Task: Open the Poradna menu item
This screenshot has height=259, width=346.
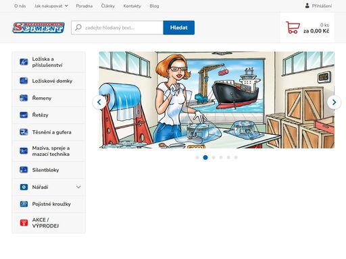Action: pyautogui.click(x=84, y=6)
